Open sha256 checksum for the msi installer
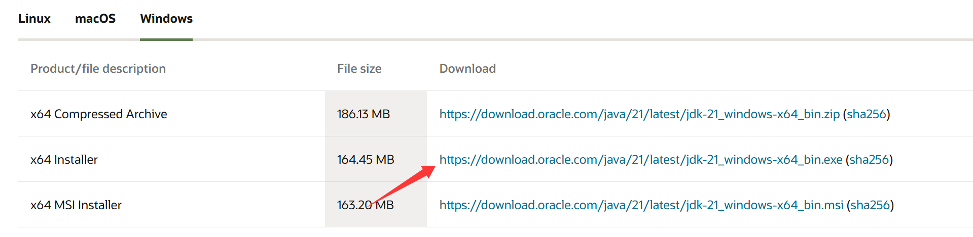This screenshot has width=973, height=237. [x=870, y=205]
